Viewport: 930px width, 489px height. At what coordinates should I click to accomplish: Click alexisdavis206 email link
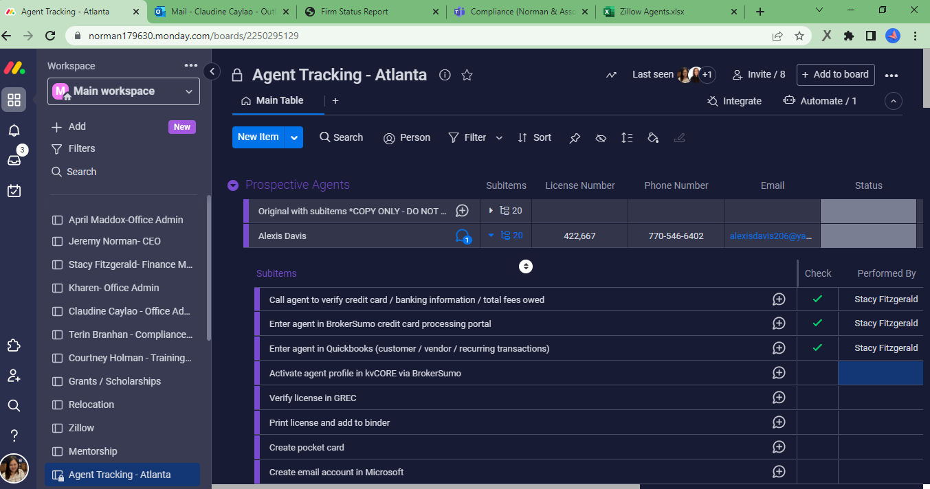click(771, 236)
